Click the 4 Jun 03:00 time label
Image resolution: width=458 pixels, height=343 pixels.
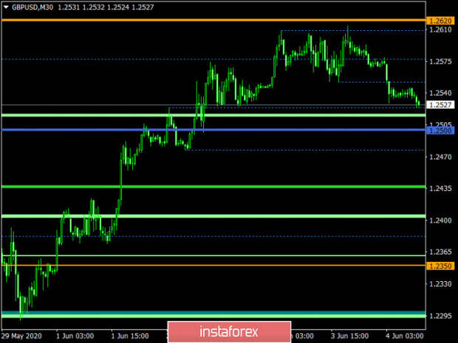(x=405, y=336)
